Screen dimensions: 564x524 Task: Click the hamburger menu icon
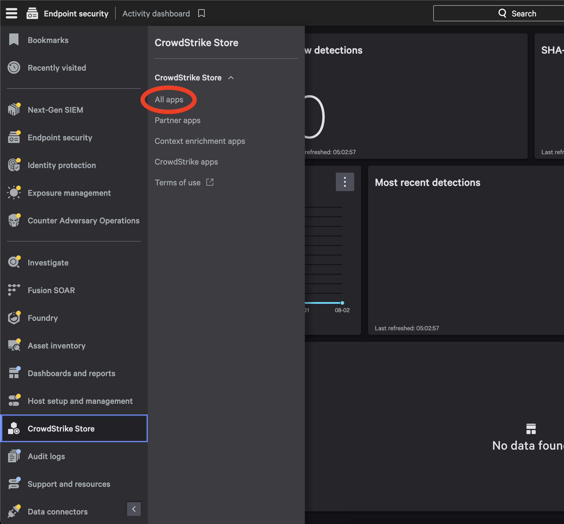[x=12, y=13]
